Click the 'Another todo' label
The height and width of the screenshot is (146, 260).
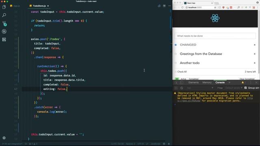(190, 63)
